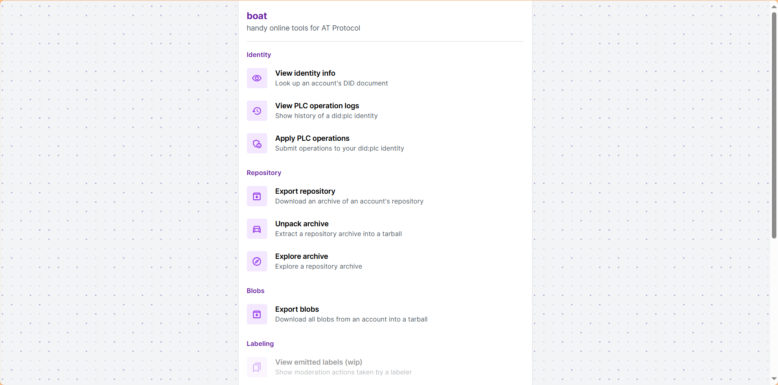Viewport: 778px width, 385px height.
Task: Click the bookmark icon for View emitted labels
Action: (x=257, y=367)
